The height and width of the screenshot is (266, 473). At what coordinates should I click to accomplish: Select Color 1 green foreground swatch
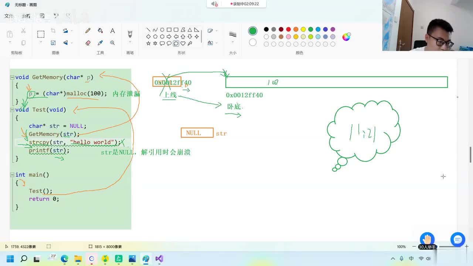point(253,31)
